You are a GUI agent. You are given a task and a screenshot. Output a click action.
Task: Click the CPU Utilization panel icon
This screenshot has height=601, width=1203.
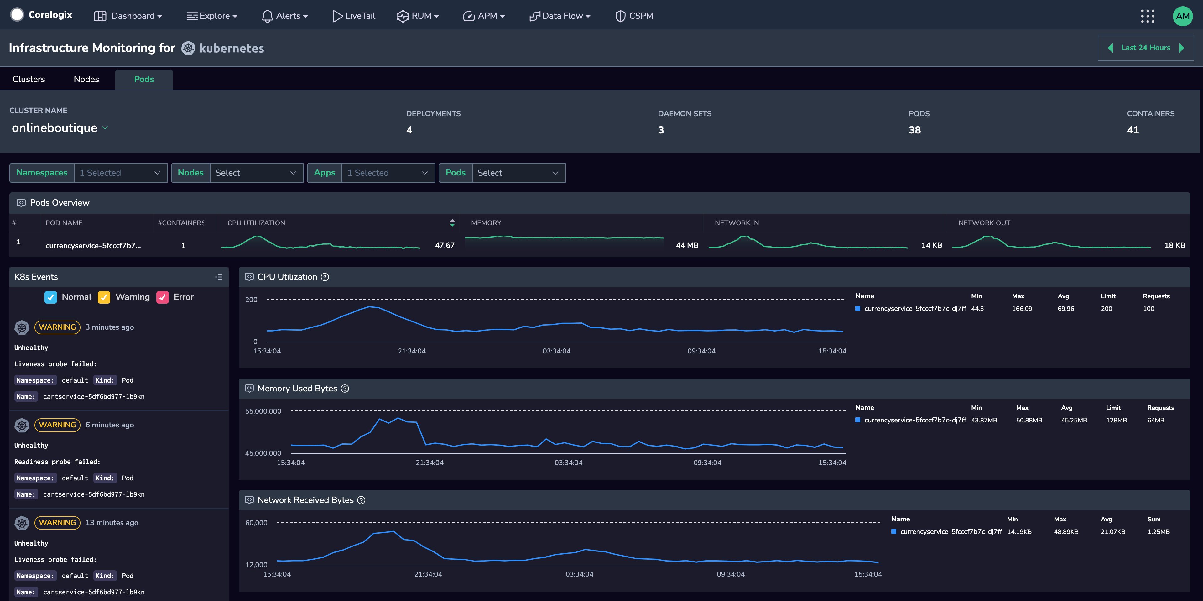249,277
